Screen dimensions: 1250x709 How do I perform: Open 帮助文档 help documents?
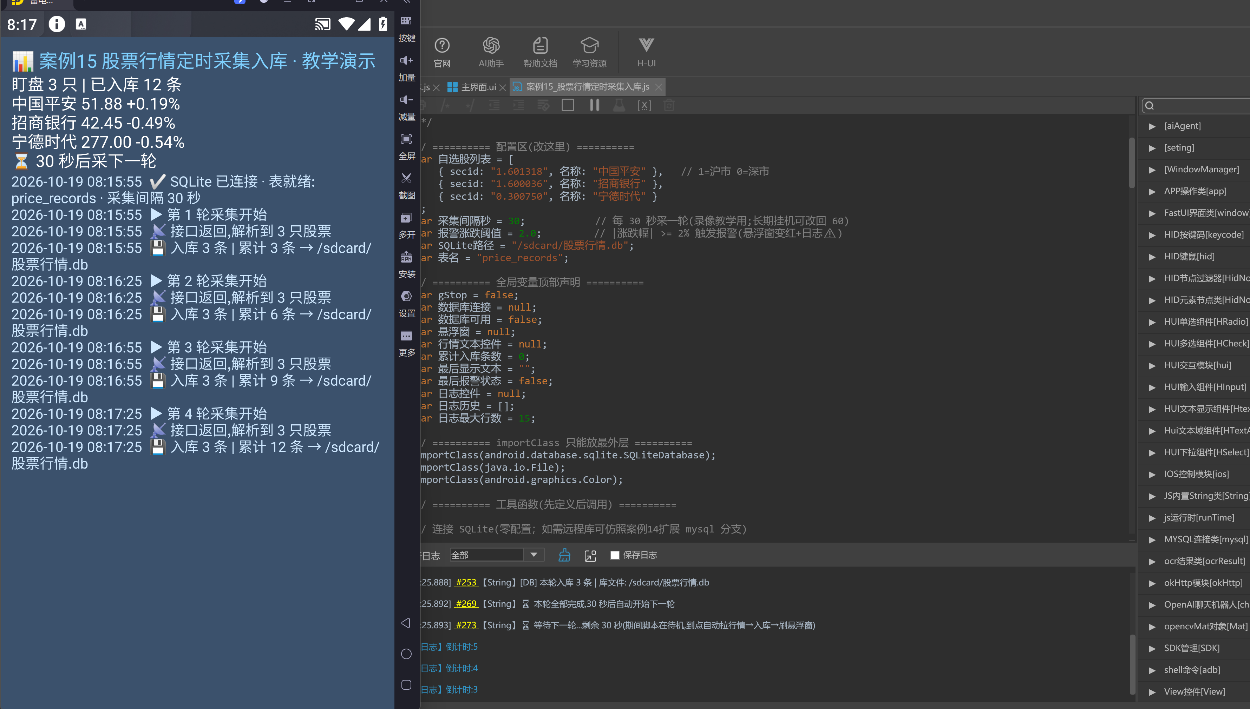540,52
